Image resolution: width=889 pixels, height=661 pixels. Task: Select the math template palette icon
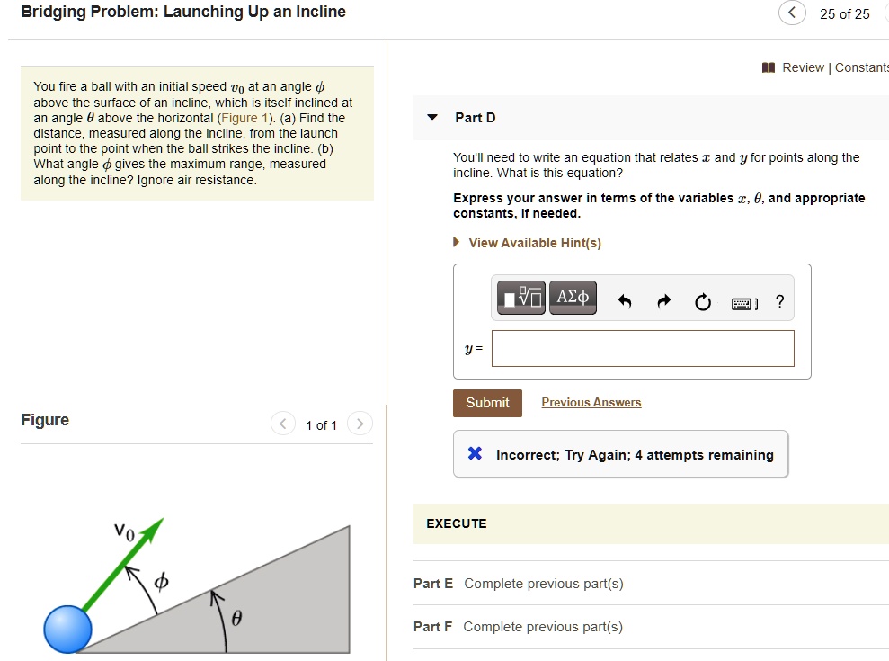[x=520, y=297]
